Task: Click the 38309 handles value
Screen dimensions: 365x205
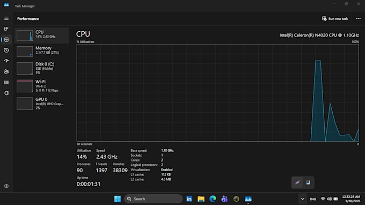Action: pyautogui.click(x=120, y=170)
